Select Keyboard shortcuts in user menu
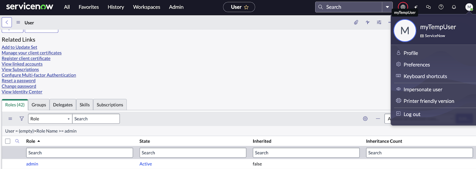This screenshot has width=476, height=169. [425, 76]
